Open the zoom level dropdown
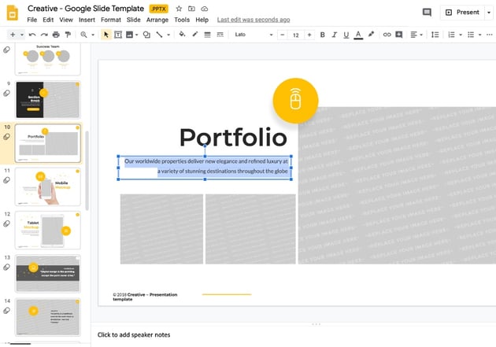The image size is (496, 347). pos(87,35)
